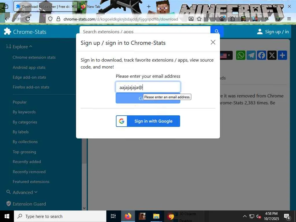The height and width of the screenshot is (222, 296).
Task: Open Recently added in the sidebar
Action: pos(27,162)
